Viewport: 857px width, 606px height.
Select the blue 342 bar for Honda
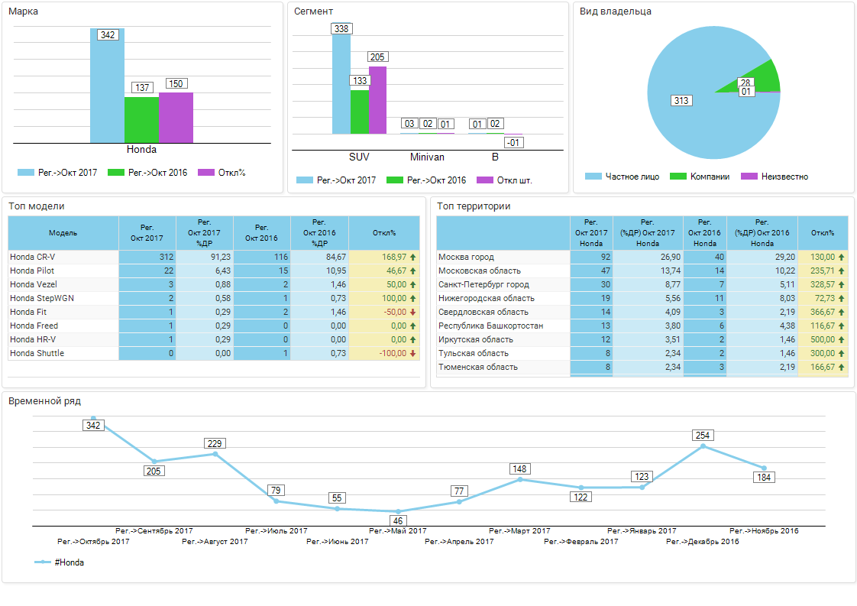107,86
